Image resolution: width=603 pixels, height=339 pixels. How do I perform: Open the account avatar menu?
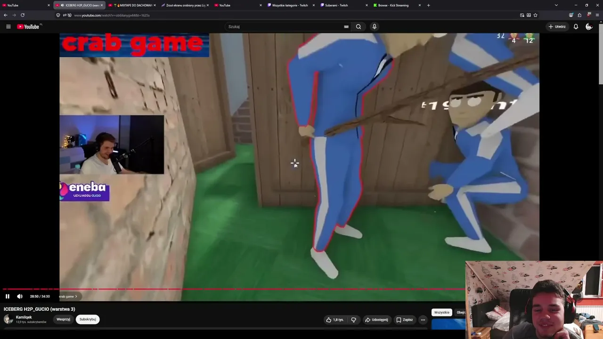pyautogui.click(x=589, y=27)
